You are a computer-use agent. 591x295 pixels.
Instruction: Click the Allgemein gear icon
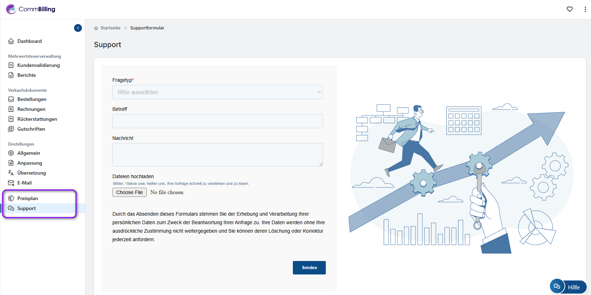pos(11,153)
